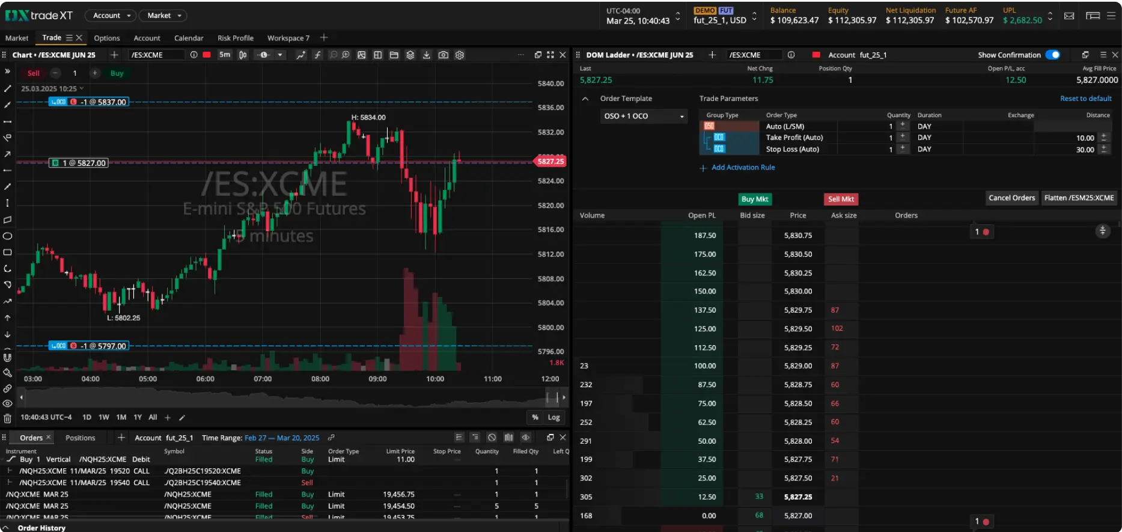Click chart instrument info icon
1122x532 pixels.
[194, 55]
